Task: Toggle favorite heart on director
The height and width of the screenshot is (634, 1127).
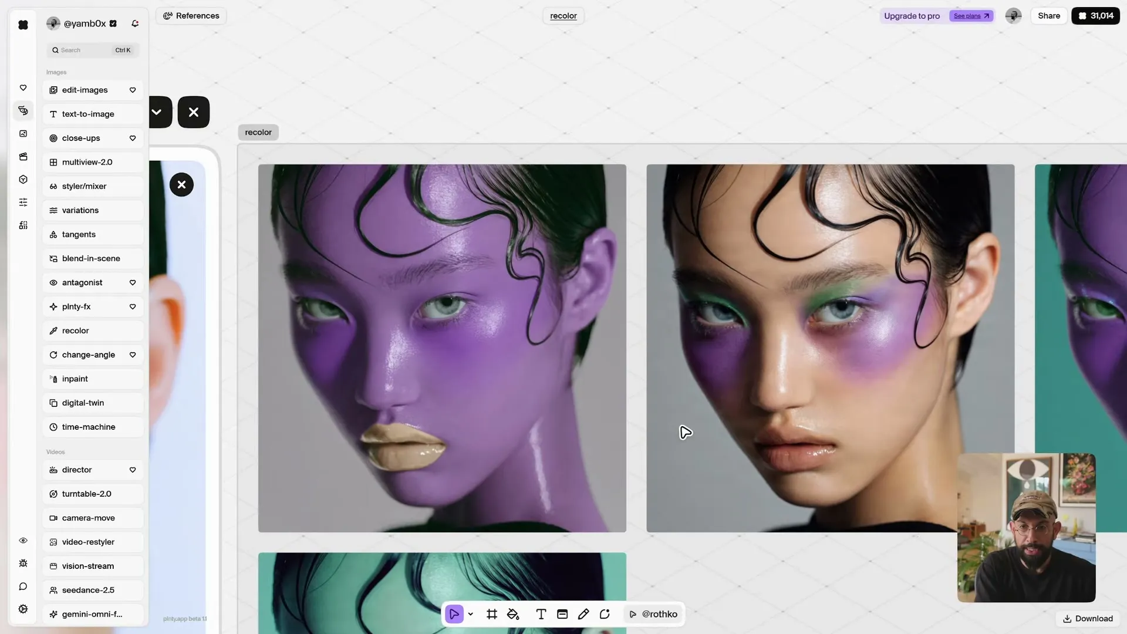Action: (133, 470)
